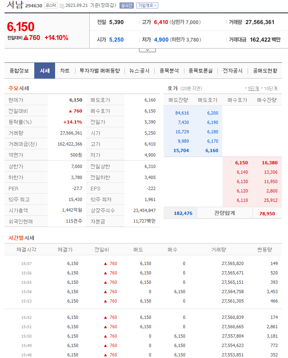This screenshot has height=358, width=288.
Task: Click stock code 294630
Action: pyautogui.click(x=33, y=6)
